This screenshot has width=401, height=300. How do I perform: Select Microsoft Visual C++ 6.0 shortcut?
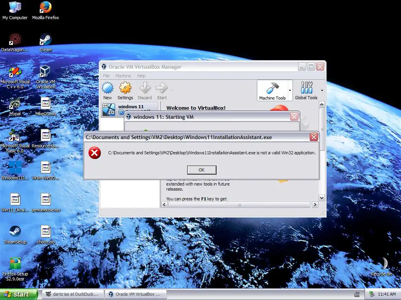[x=15, y=77]
